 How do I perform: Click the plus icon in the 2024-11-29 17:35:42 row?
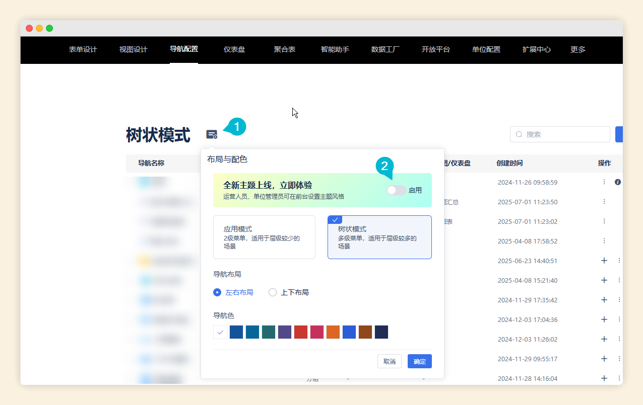[x=604, y=300]
